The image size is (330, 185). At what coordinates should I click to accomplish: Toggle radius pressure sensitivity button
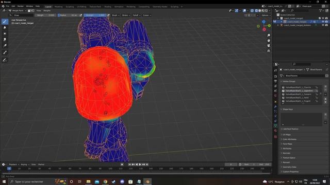click(x=80, y=15)
